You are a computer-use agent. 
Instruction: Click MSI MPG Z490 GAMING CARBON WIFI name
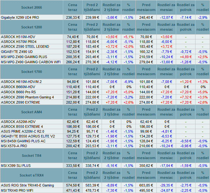[31, 62]
